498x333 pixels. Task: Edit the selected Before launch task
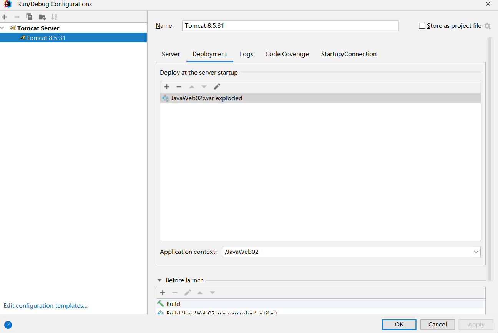(188, 293)
